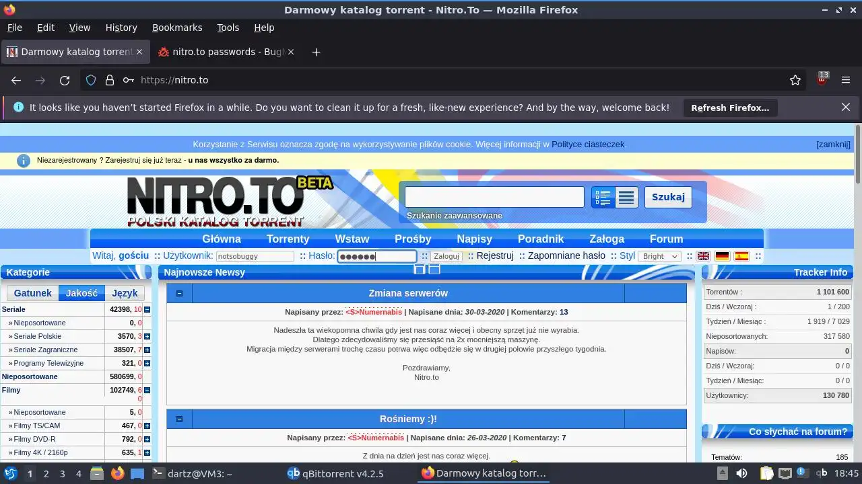Viewport: 862px width, 484px height.
Task: Collapse the Zmiana serwerów news post
Action: click(179, 293)
